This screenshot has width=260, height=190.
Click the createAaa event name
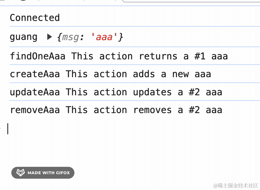(35, 74)
